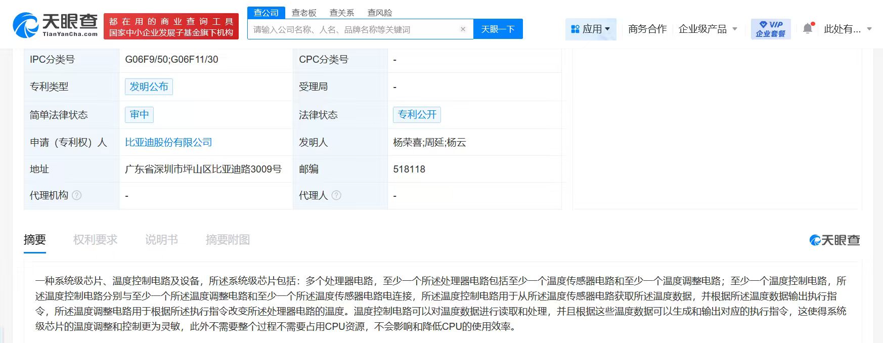This screenshot has height=343, width=883.
Task: Click the IPC分类号 label cell
Action: click(71, 60)
